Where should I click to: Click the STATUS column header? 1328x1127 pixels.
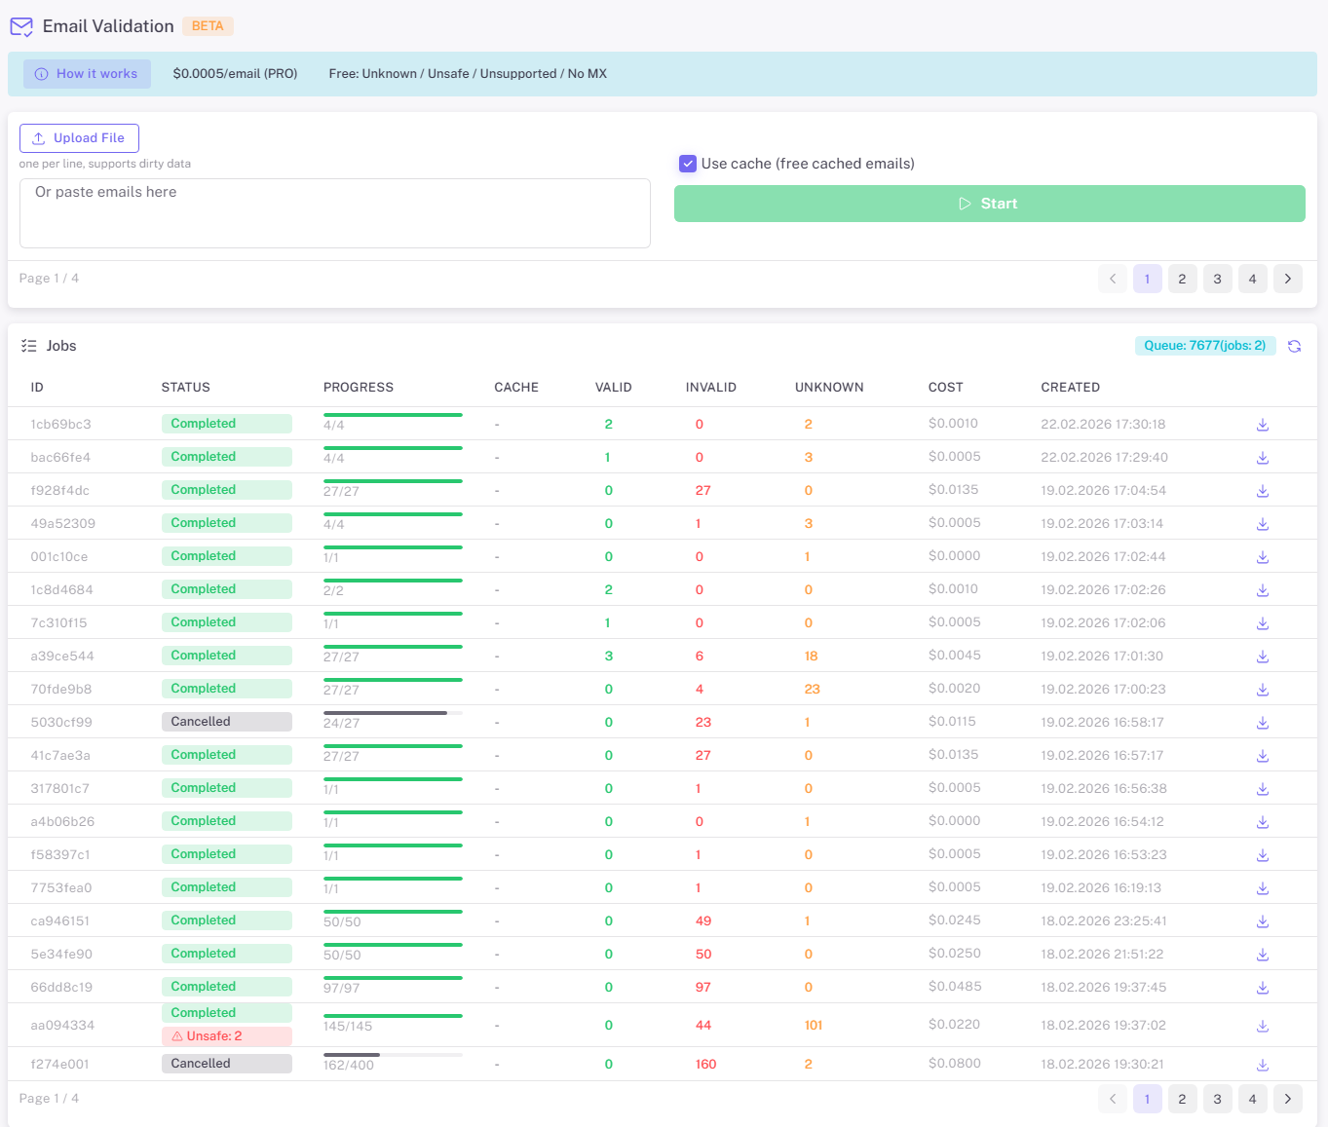coord(185,388)
